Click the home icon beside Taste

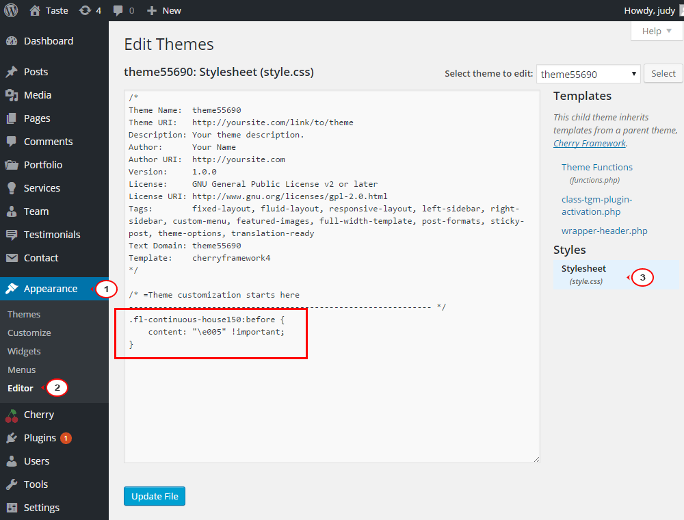(35, 10)
